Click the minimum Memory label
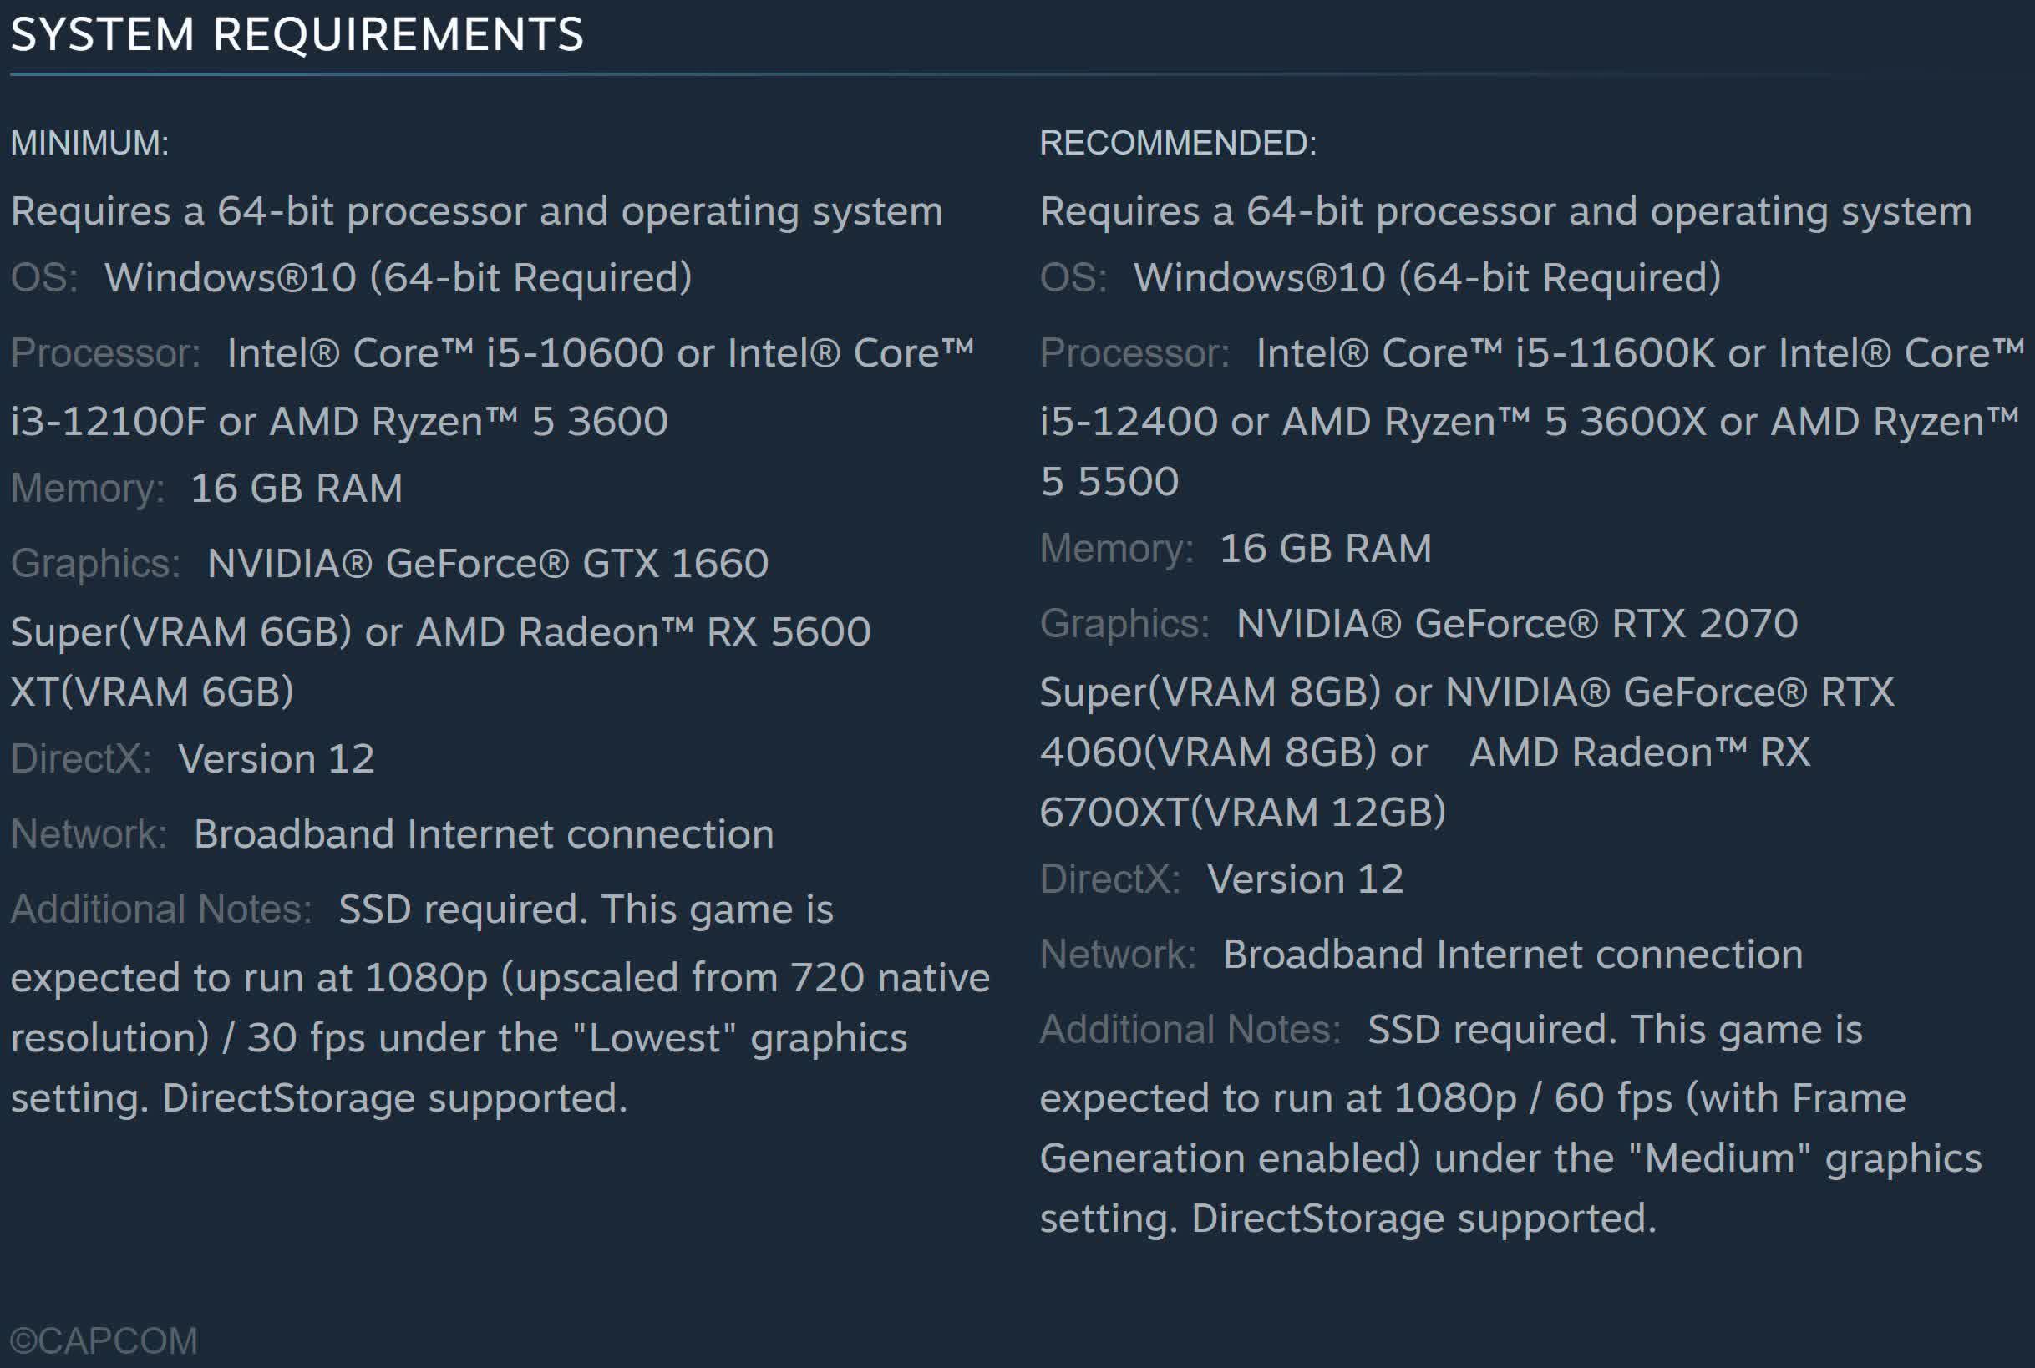The width and height of the screenshot is (2035, 1368). (x=87, y=489)
